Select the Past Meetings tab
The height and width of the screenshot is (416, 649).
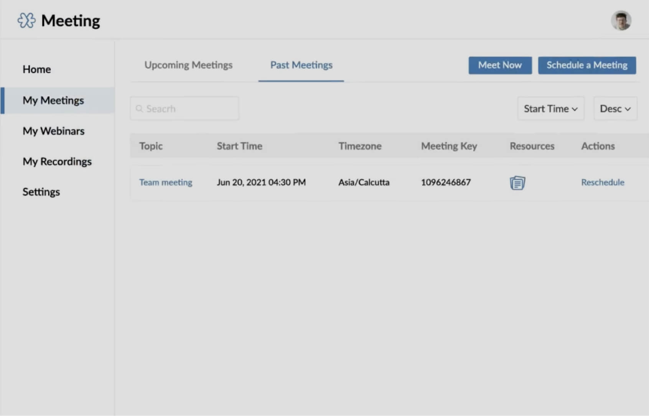301,65
